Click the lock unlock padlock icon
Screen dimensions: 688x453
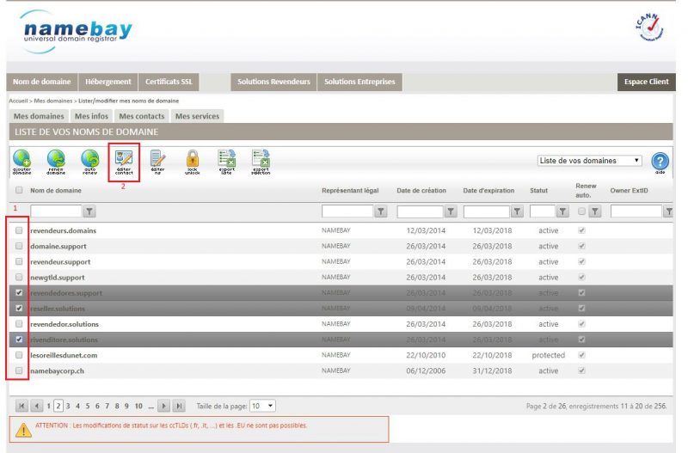coord(192,162)
